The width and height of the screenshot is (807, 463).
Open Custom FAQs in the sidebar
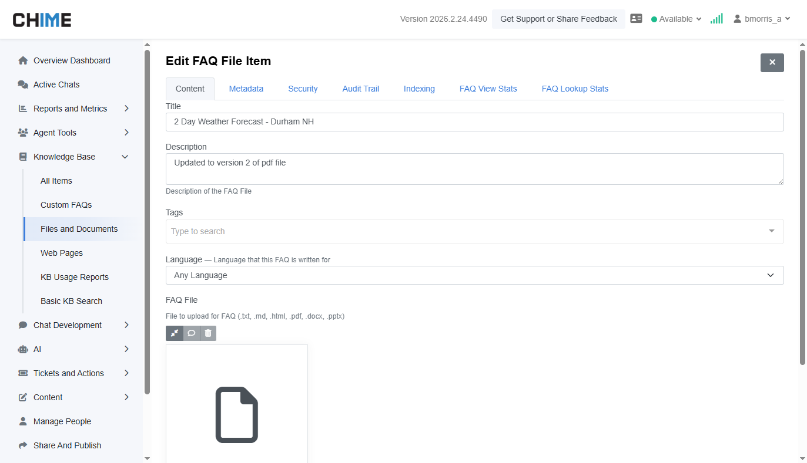pyautogui.click(x=66, y=205)
